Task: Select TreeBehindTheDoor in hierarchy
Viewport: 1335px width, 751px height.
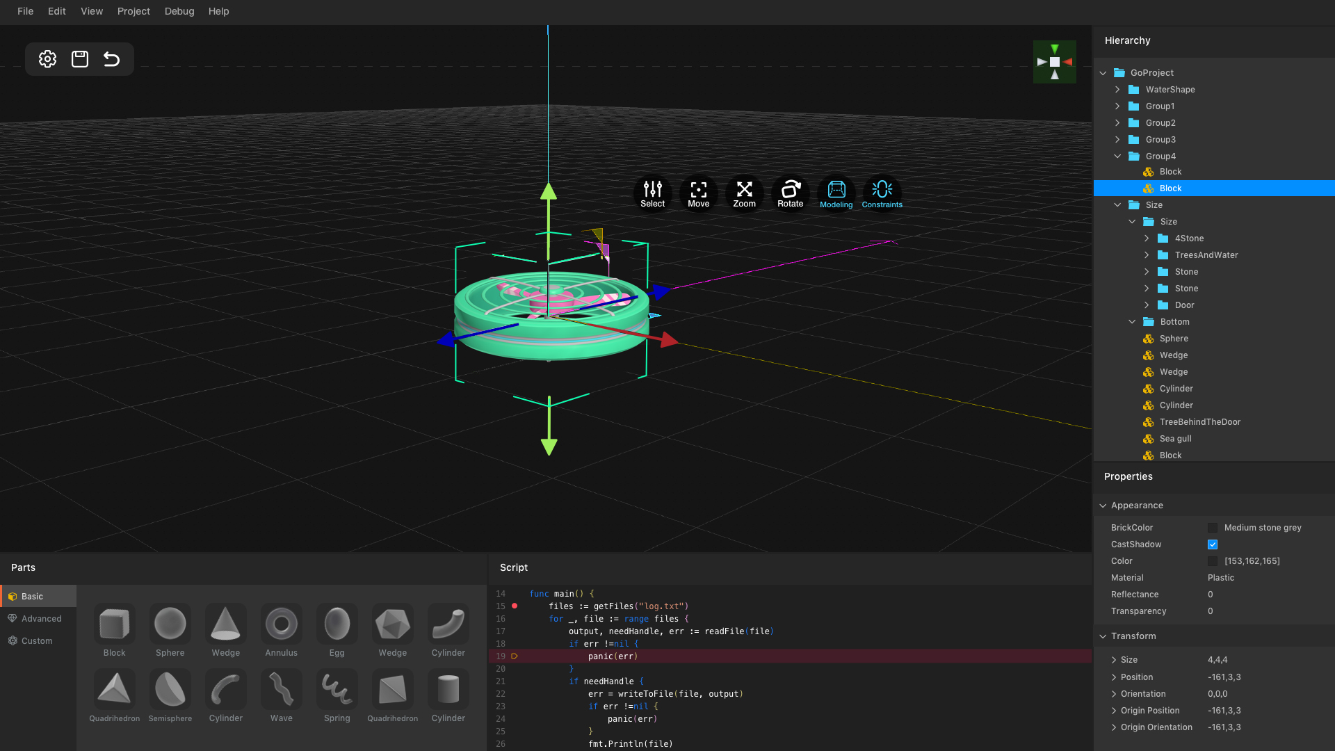Action: (x=1199, y=422)
